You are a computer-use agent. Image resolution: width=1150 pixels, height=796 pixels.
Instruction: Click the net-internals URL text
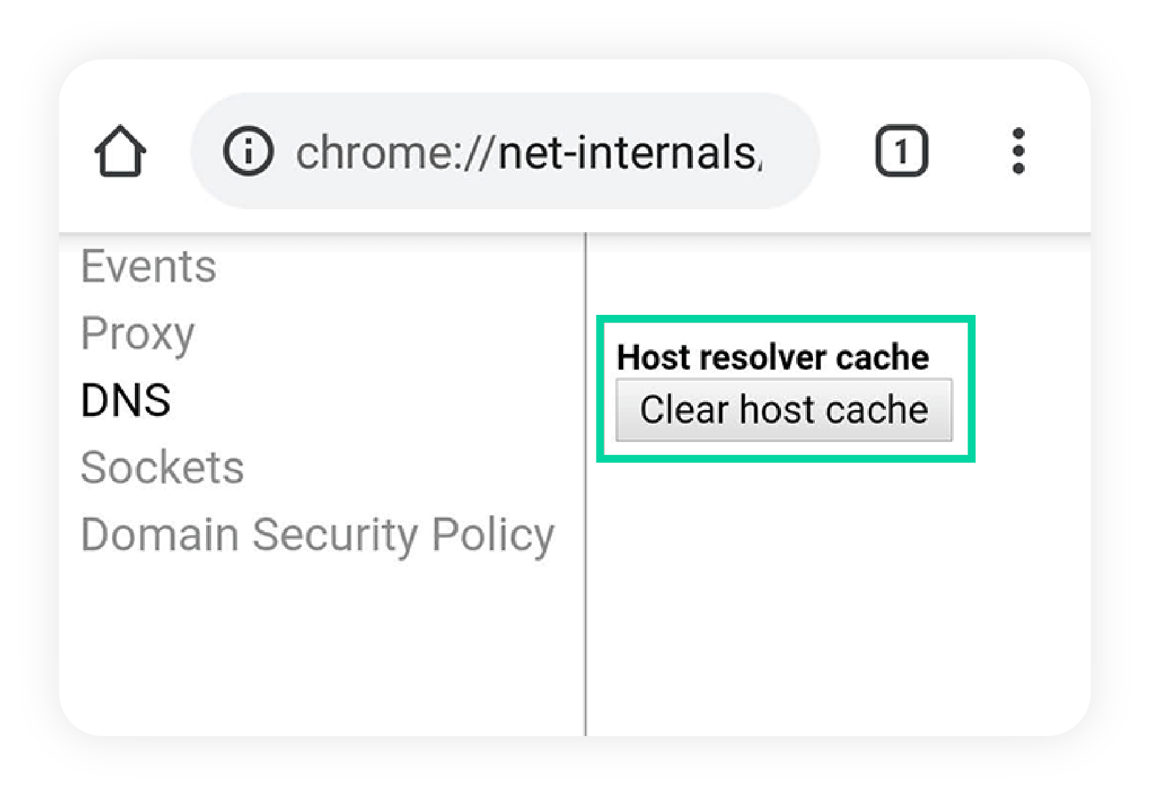point(529,153)
